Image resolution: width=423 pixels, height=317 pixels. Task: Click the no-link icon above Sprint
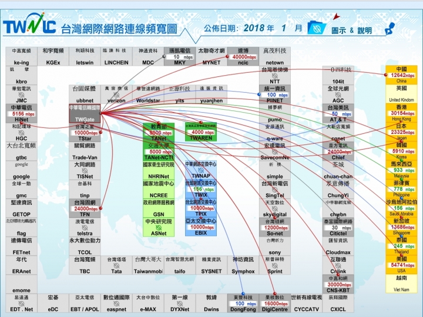[274, 265]
